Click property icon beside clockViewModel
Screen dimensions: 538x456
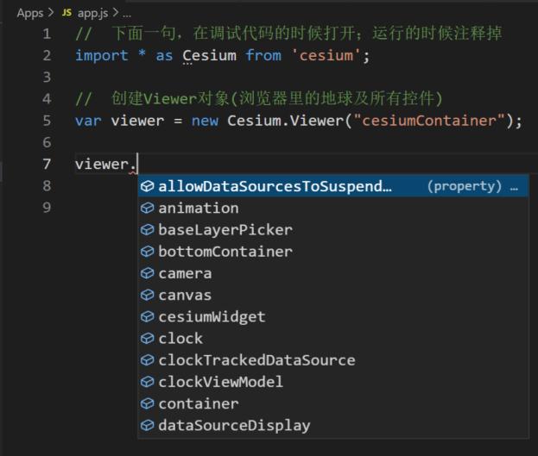148,382
